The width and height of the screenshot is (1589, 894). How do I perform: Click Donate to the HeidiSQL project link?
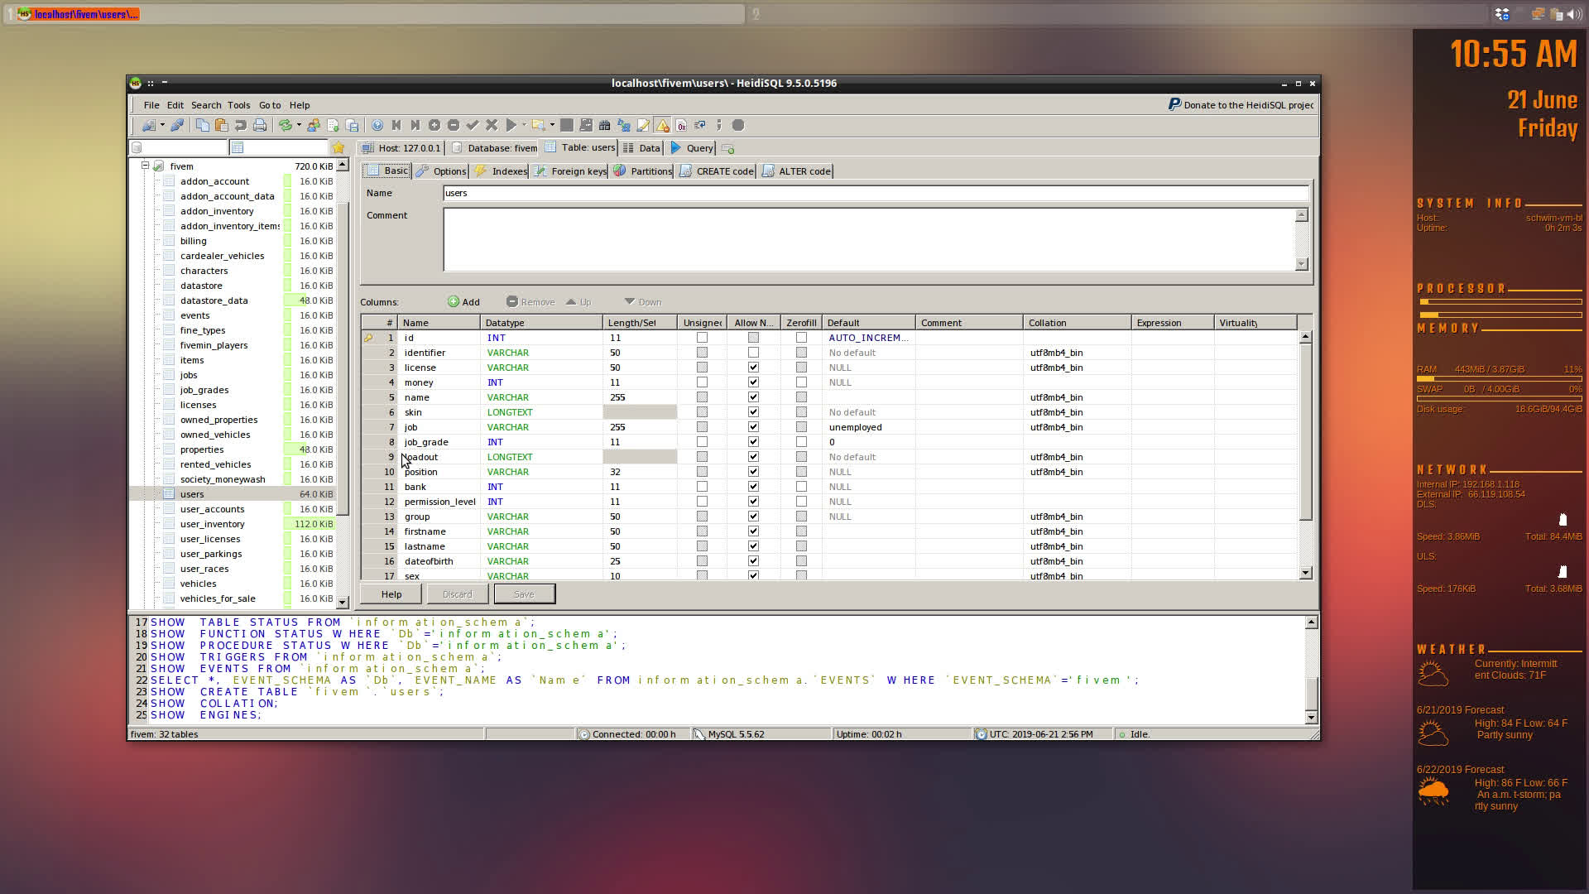click(1241, 105)
